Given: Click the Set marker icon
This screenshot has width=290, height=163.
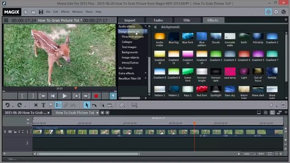Looking at the screenshot, I should click(51, 105).
